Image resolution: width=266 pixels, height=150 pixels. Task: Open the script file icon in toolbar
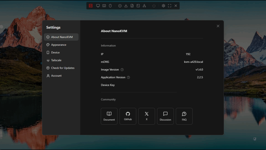pos(132,6)
